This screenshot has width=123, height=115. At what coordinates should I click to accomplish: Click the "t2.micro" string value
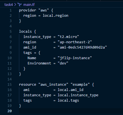click(x=68, y=37)
